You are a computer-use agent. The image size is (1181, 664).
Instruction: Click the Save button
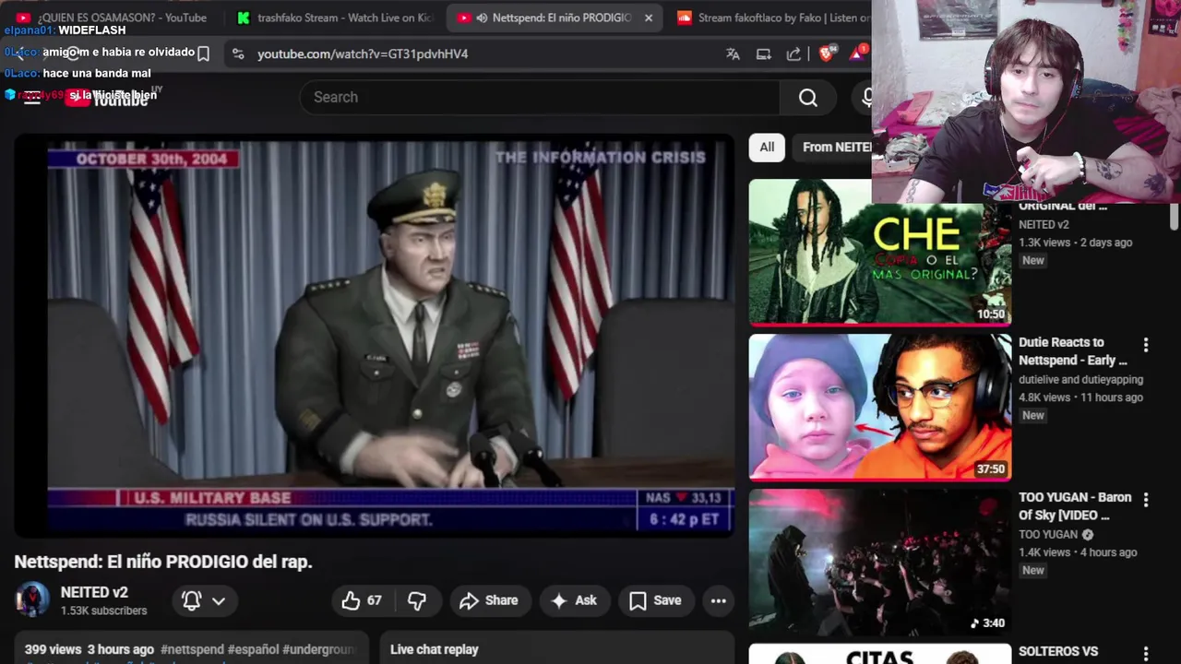(655, 600)
